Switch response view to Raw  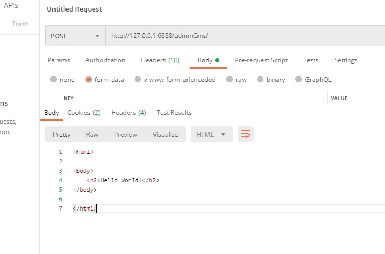click(x=92, y=135)
